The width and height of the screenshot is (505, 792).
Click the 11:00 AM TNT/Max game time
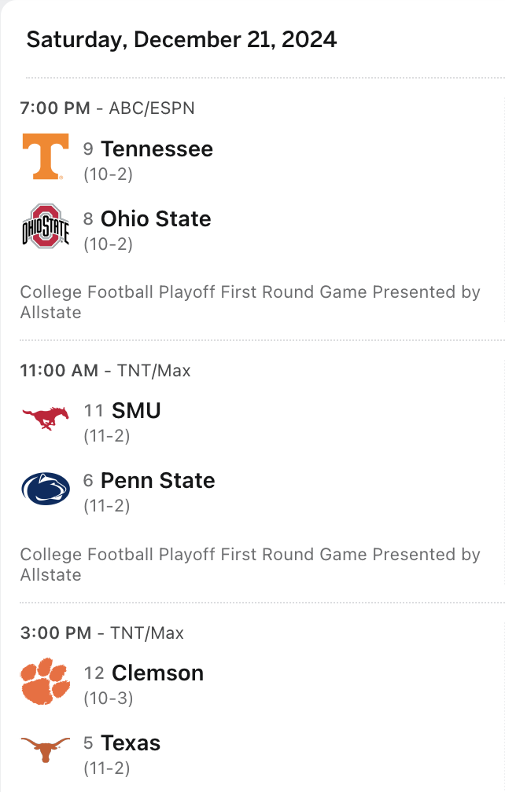(105, 370)
